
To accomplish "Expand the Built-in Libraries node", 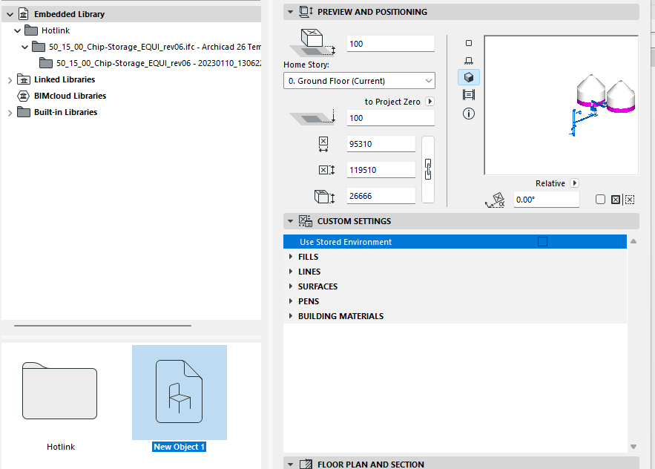I will (x=10, y=113).
